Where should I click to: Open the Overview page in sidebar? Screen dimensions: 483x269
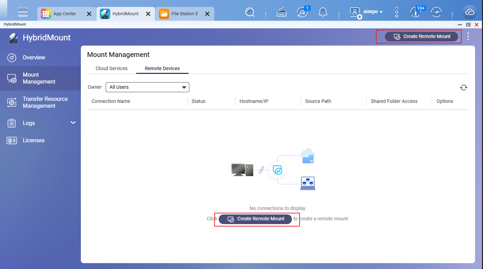(34, 58)
